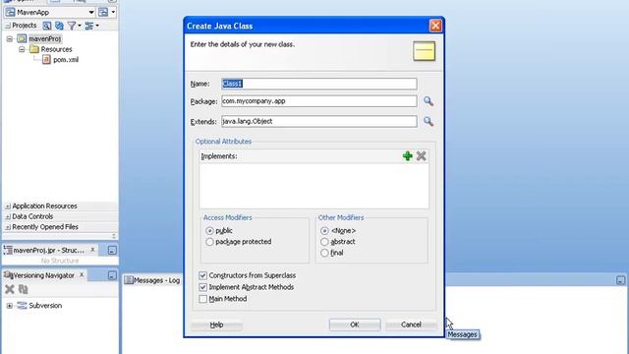Toggle Implement Abstract Methods checkbox
This screenshot has height=354, width=629.
click(203, 287)
